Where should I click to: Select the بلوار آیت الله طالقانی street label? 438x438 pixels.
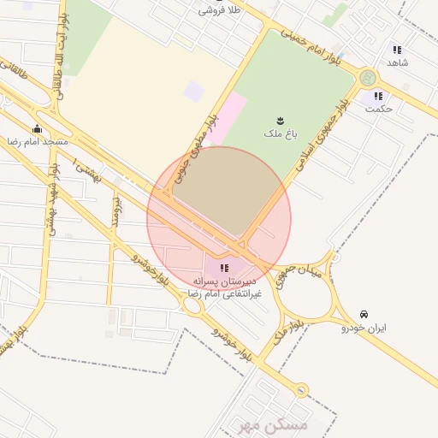tap(62, 56)
